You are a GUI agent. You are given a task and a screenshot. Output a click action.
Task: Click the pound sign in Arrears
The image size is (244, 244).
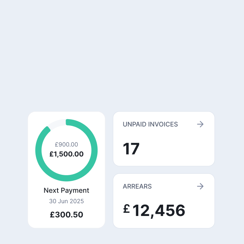pyautogui.click(x=127, y=209)
